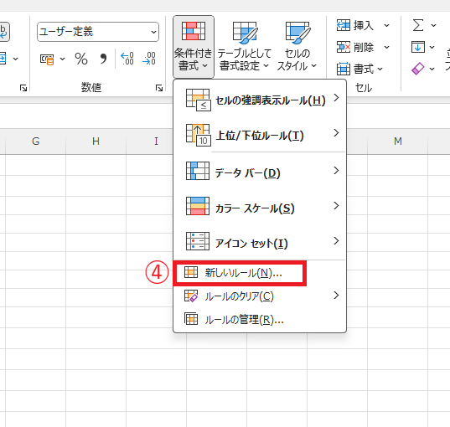The width and height of the screenshot is (450, 427).
Task: Select column G header
Action: (35, 141)
